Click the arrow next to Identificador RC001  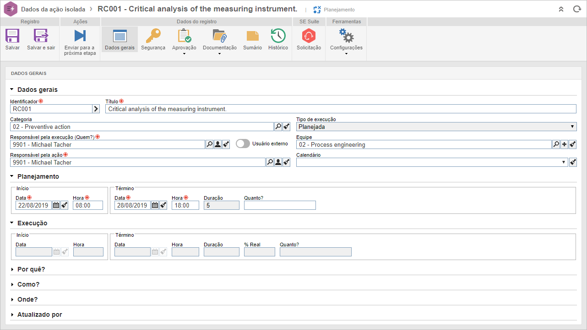coord(96,109)
